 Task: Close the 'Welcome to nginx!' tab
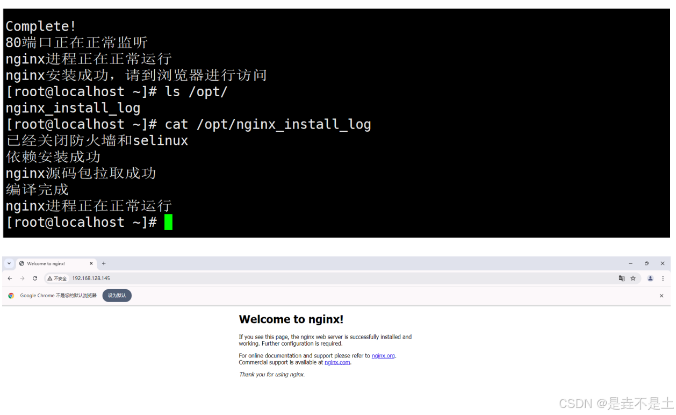pyautogui.click(x=91, y=263)
